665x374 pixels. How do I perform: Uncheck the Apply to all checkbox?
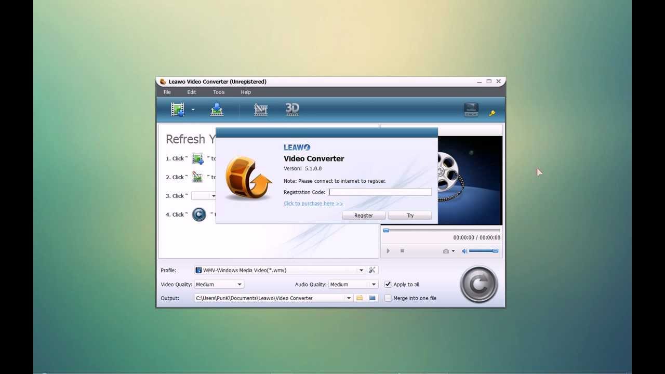click(388, 284)
